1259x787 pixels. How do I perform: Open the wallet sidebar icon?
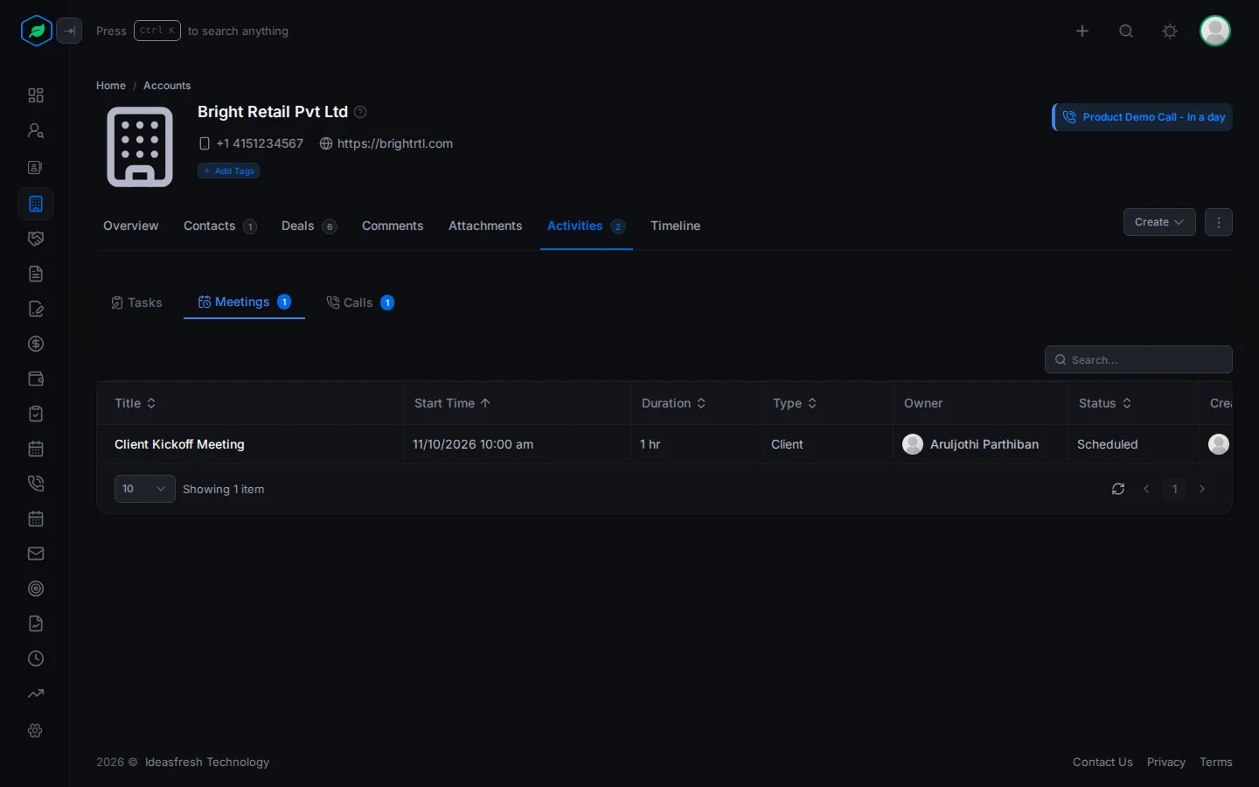pyautogui.click(x=36, y=379)
